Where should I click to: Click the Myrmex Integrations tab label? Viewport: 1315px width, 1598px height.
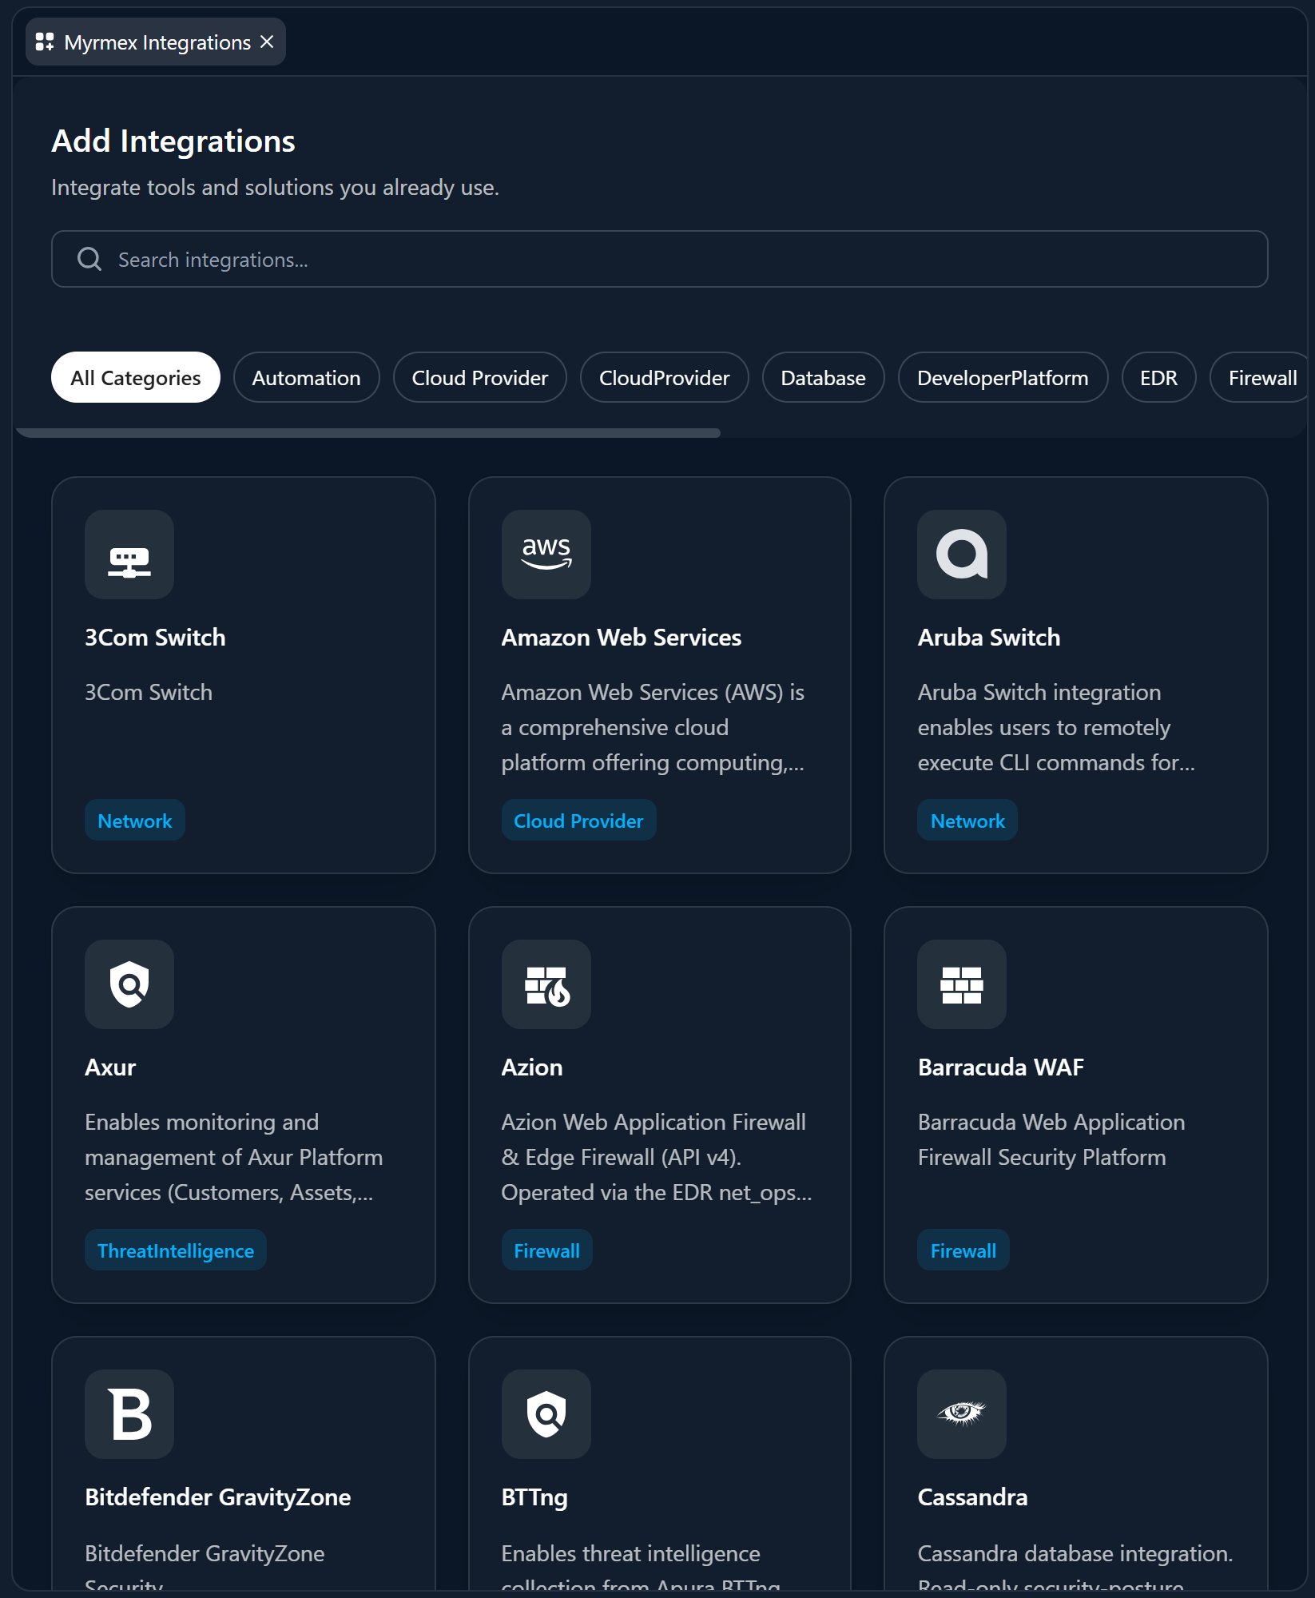[157, 42]
